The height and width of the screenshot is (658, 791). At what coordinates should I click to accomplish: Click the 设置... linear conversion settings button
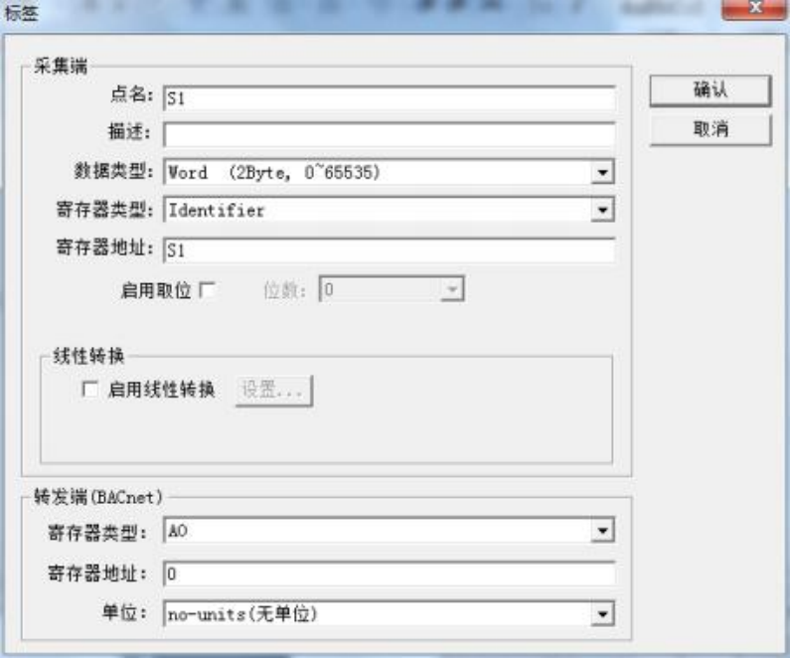[274, 391]
